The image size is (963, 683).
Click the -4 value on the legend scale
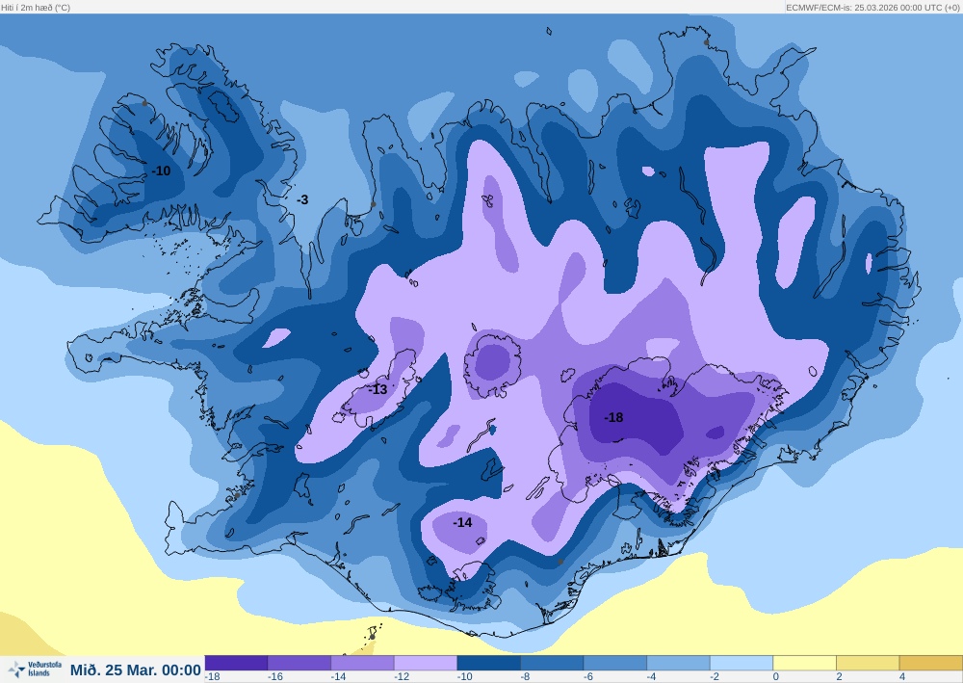(652, 677)
